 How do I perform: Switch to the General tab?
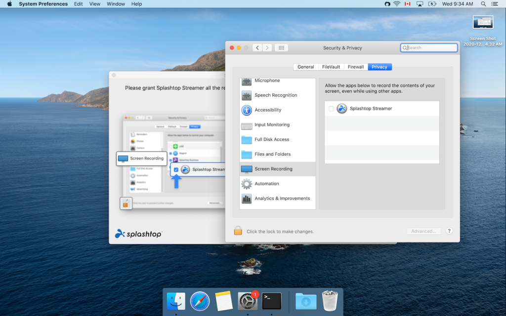pyautogui.click(x=305, y=67)
